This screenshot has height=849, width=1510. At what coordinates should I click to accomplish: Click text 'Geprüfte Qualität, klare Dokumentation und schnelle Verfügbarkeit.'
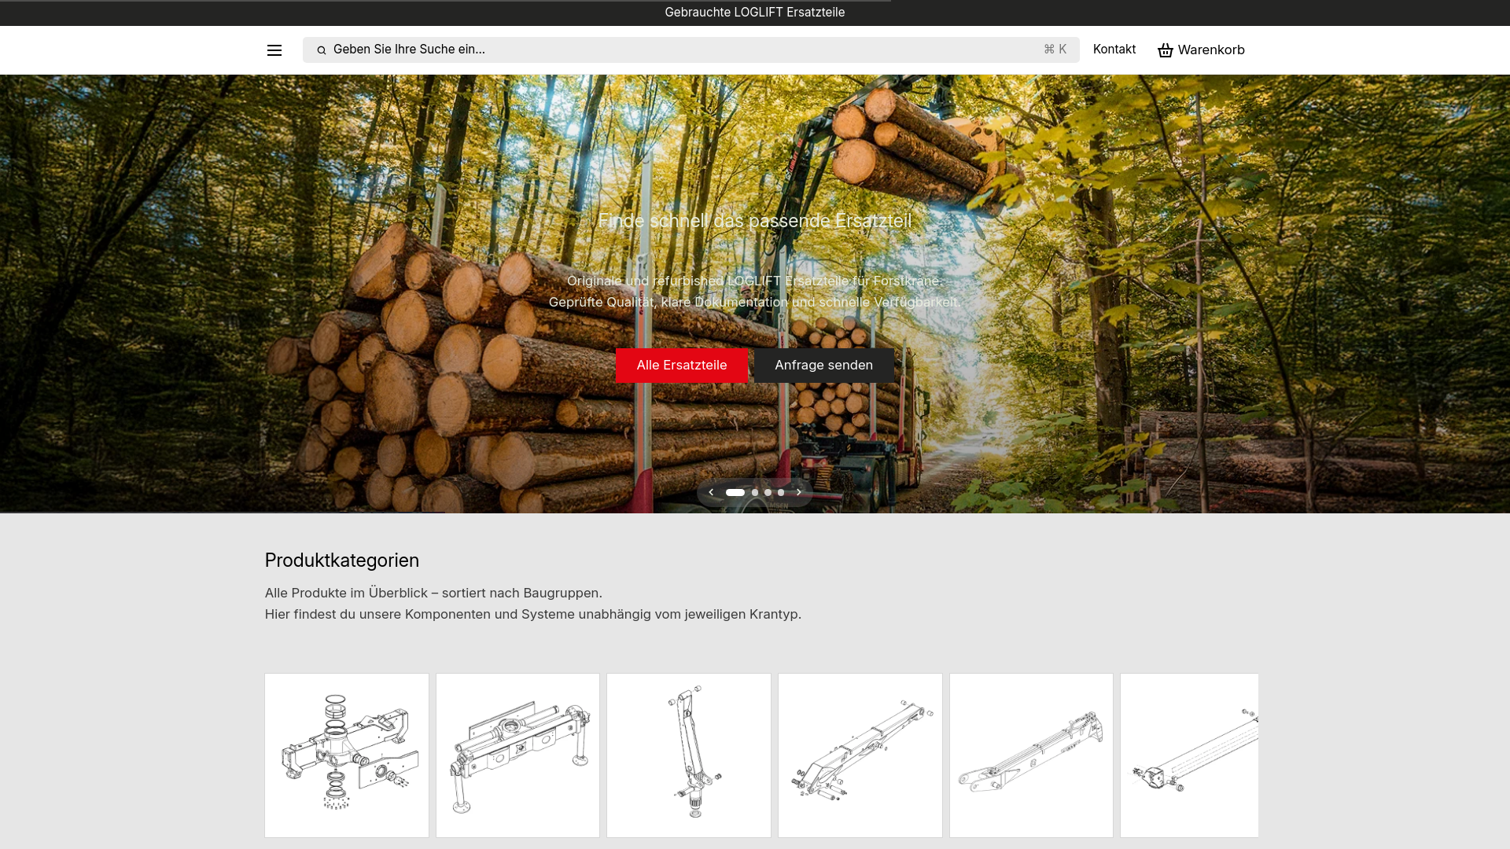(x=755, y=303)
